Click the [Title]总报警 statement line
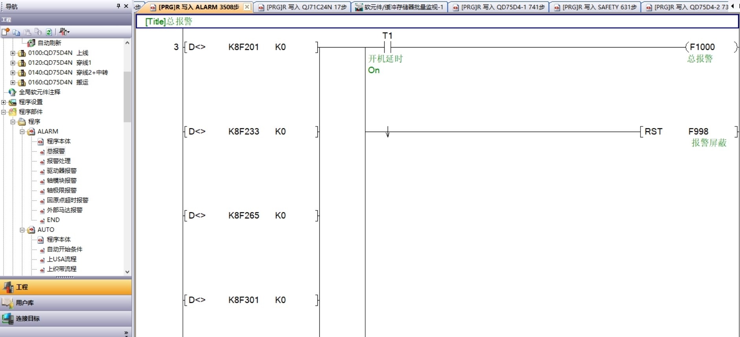 [437, 22]
